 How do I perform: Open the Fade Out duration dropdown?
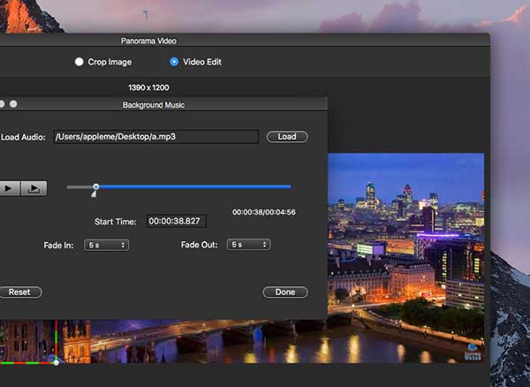248,245
